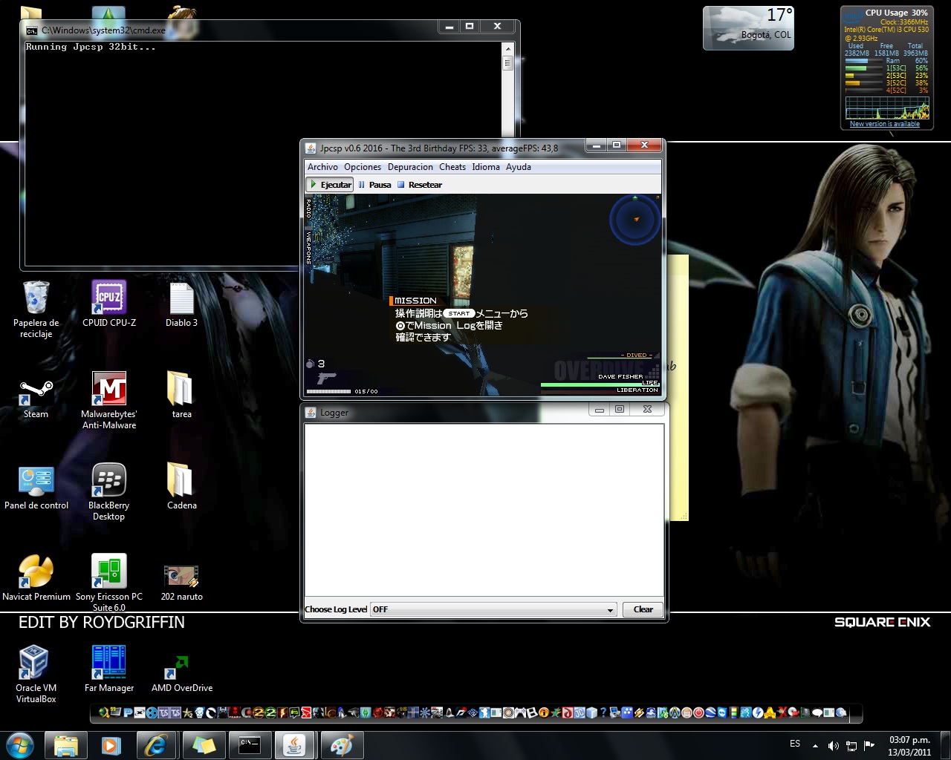Select the BlackBerry Desktop shortcut
The height and width of the screenshot is (760, 951).
pyautogui.click(x=109, y=492)
